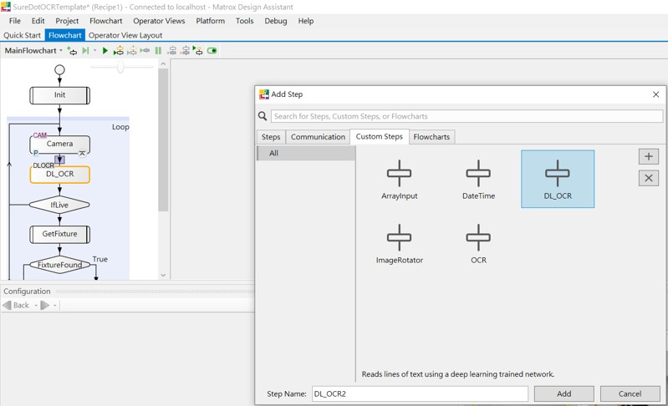Click the plus button to add custom step
668x406 pixels.
click(x=649, y=156)
